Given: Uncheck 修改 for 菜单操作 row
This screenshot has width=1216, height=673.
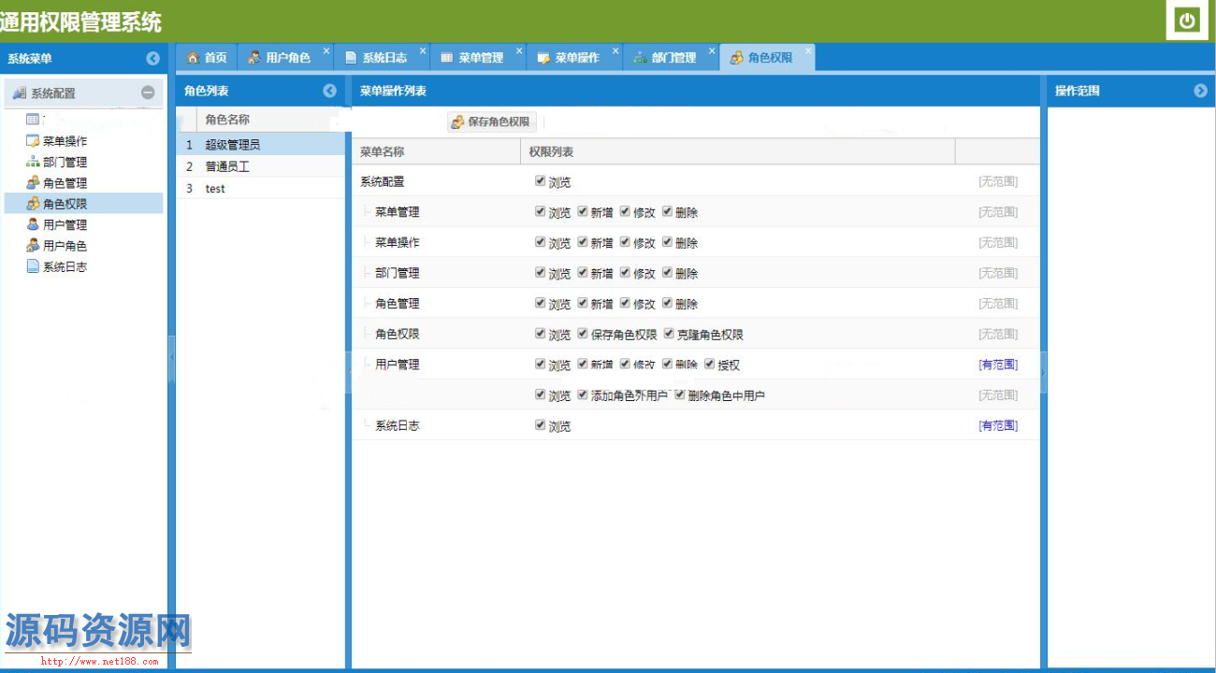Looking at the screenshot, I should (625, 241).
